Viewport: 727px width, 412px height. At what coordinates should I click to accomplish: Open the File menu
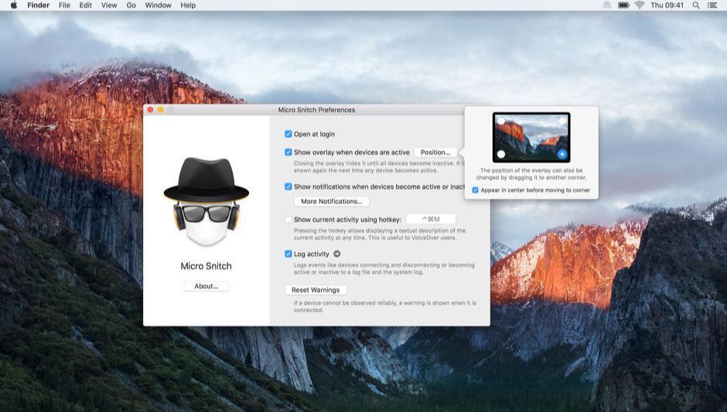tap(64, 5)
